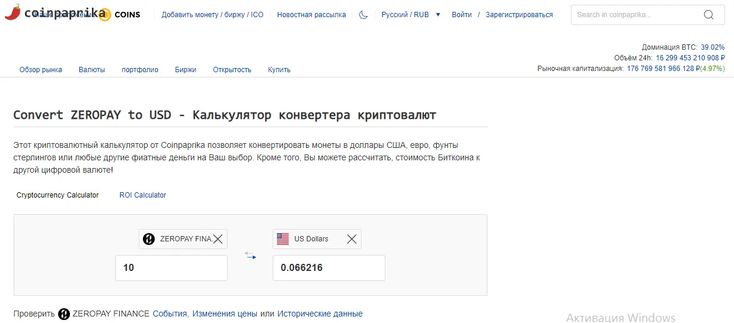Click Зарегистрироваться link

click(519, 15)
